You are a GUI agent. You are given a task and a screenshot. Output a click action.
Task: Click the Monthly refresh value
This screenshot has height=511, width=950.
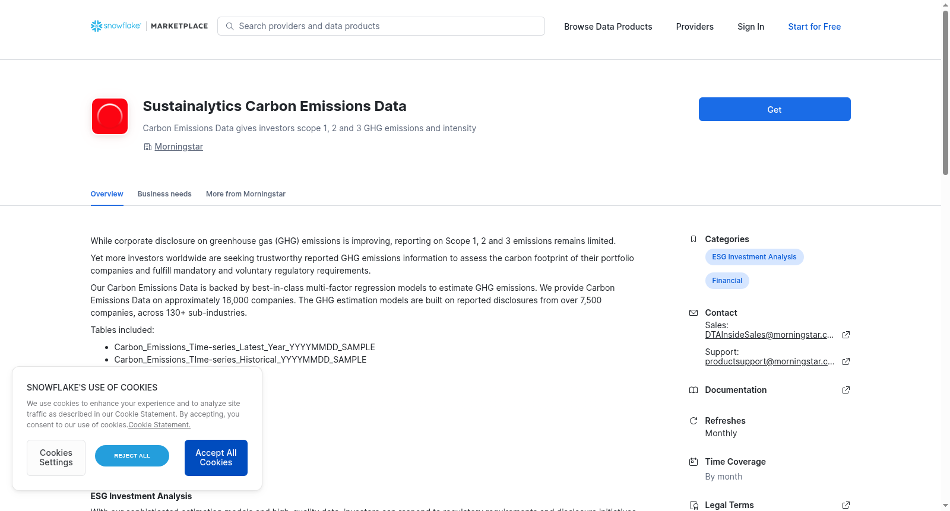[721, 433]
